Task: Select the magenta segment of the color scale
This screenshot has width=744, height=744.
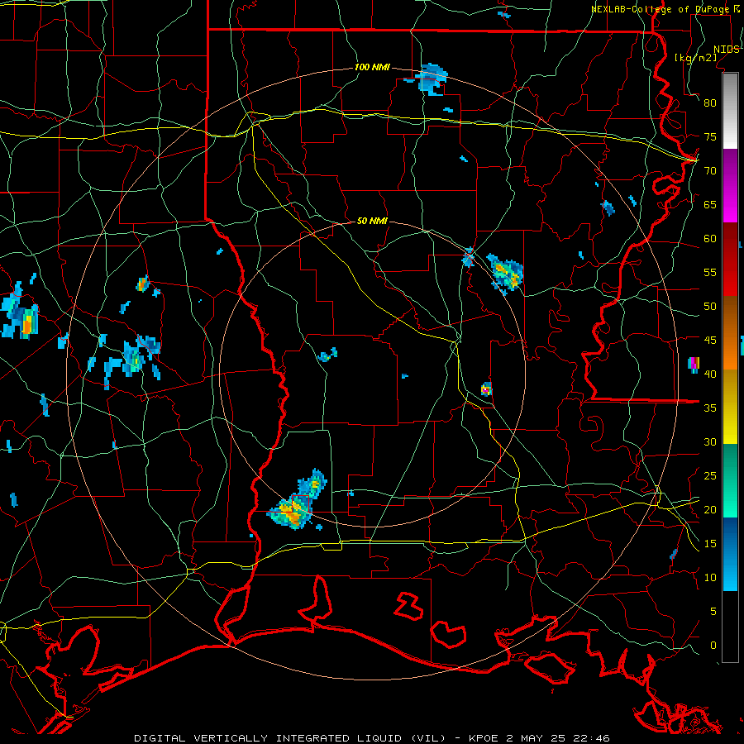Action: pyautogui.click(x=730, y=185)
